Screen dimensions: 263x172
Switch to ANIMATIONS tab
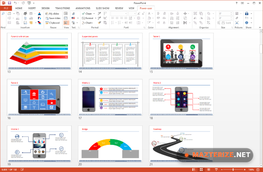click(83, 8)
